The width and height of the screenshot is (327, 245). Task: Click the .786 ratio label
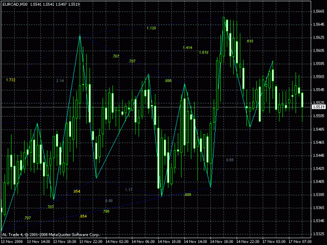point(106,212)
